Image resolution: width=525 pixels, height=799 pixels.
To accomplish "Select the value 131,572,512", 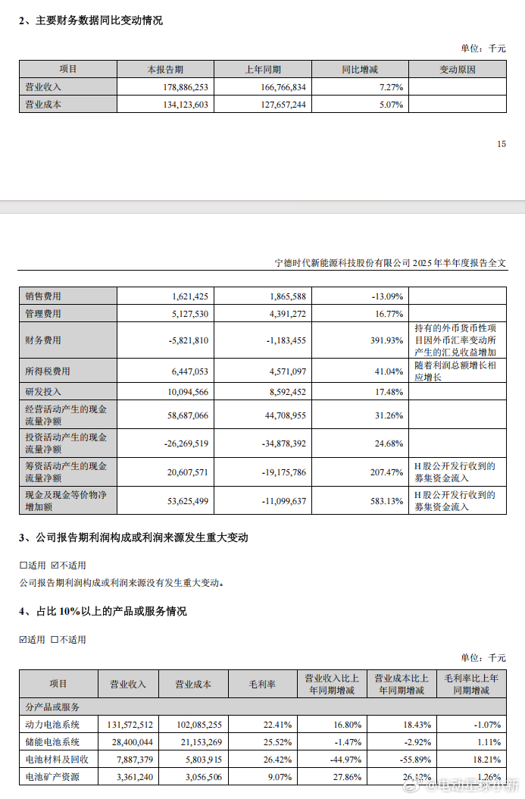I will coord(130,725).
